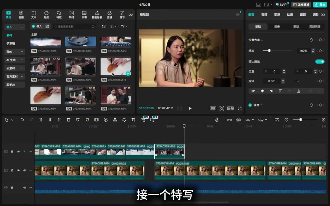The height and width of the screenshot is (206, 330).
Task: Open the fullscreen player icon
Action: (x=240, y=108)
